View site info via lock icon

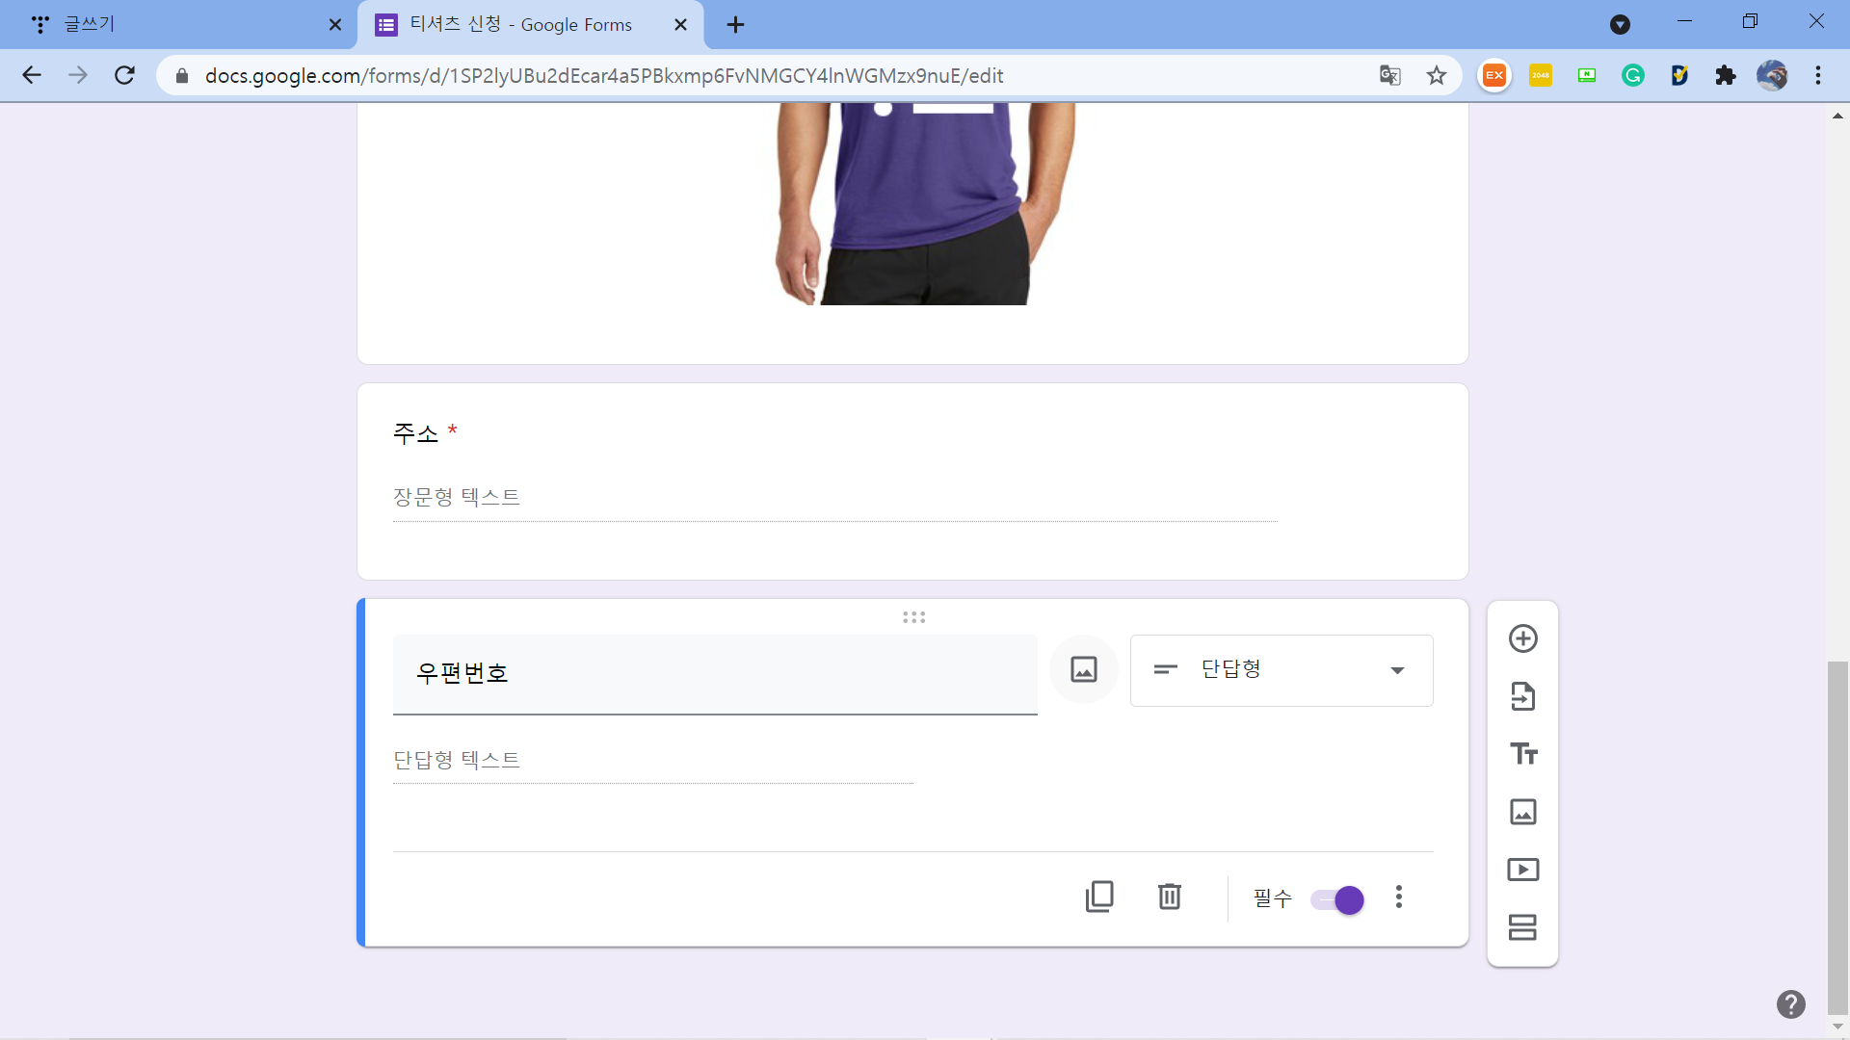click(181, 75)
